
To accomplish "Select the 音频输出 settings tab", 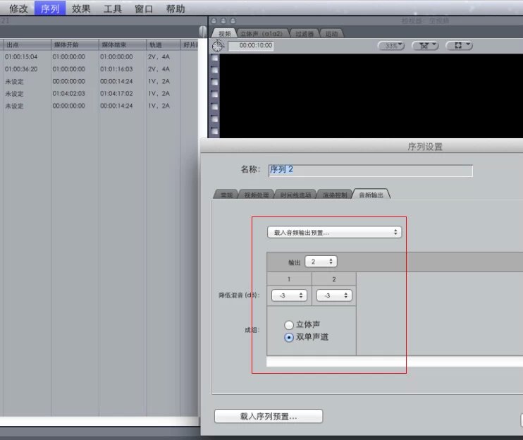I will [371, 195].
